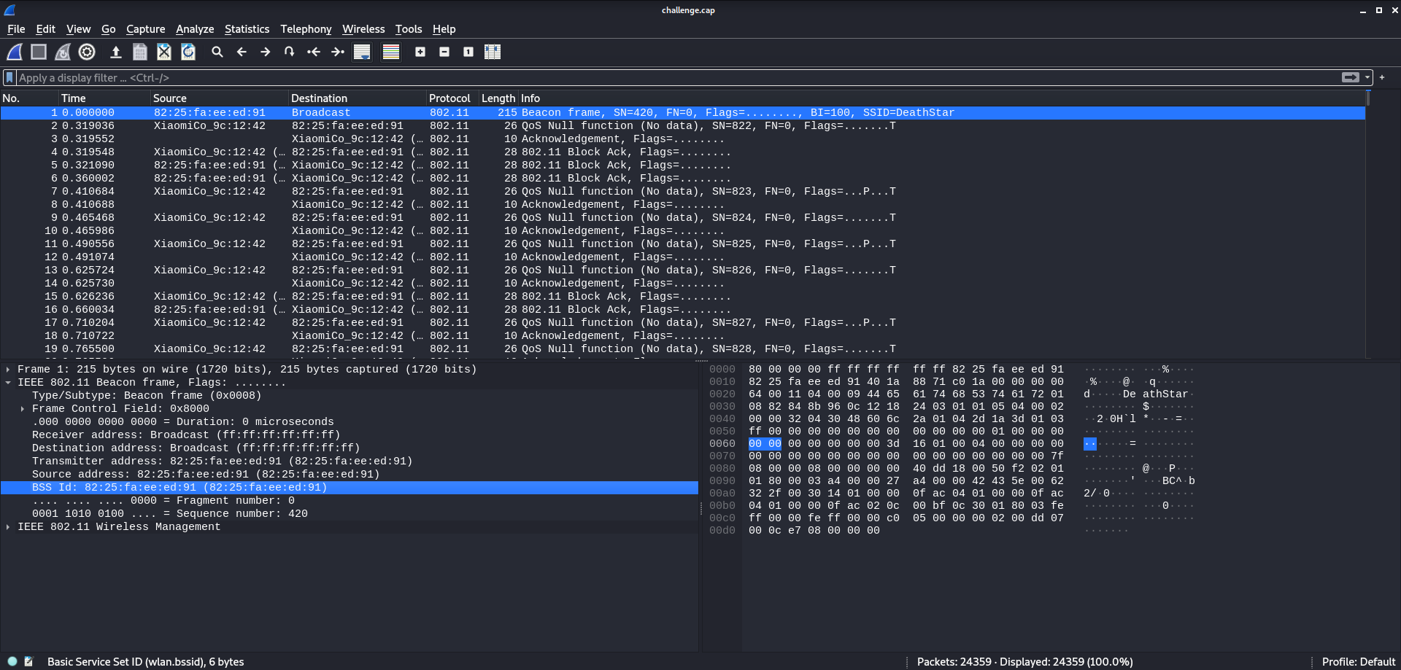
Task: Select the Transmitter address detail row
Action: (350, 461)
